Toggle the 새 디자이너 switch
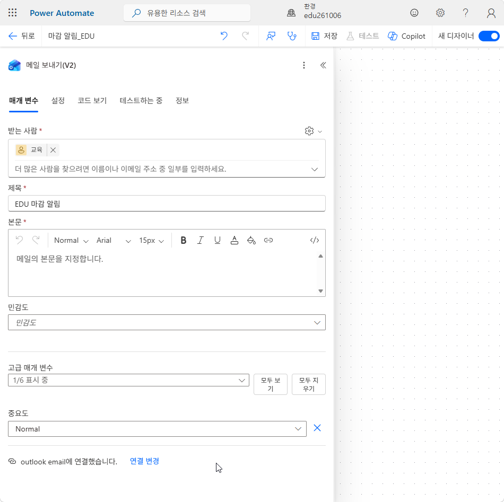 coord(489,36)
